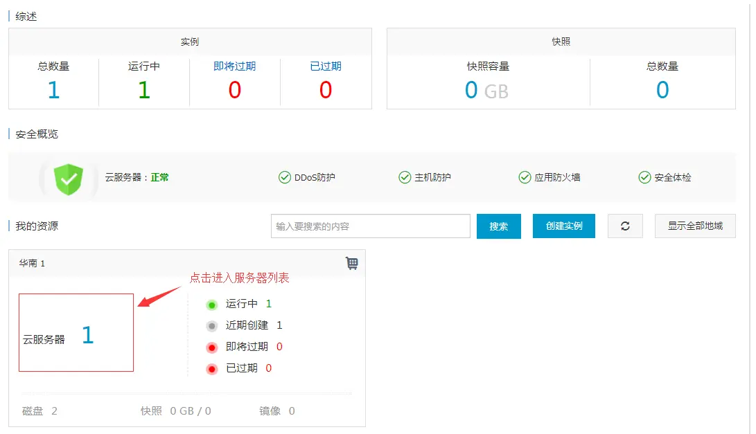Click the refresh icon button
Screen dimensions: 756x434
click(625, 226)
